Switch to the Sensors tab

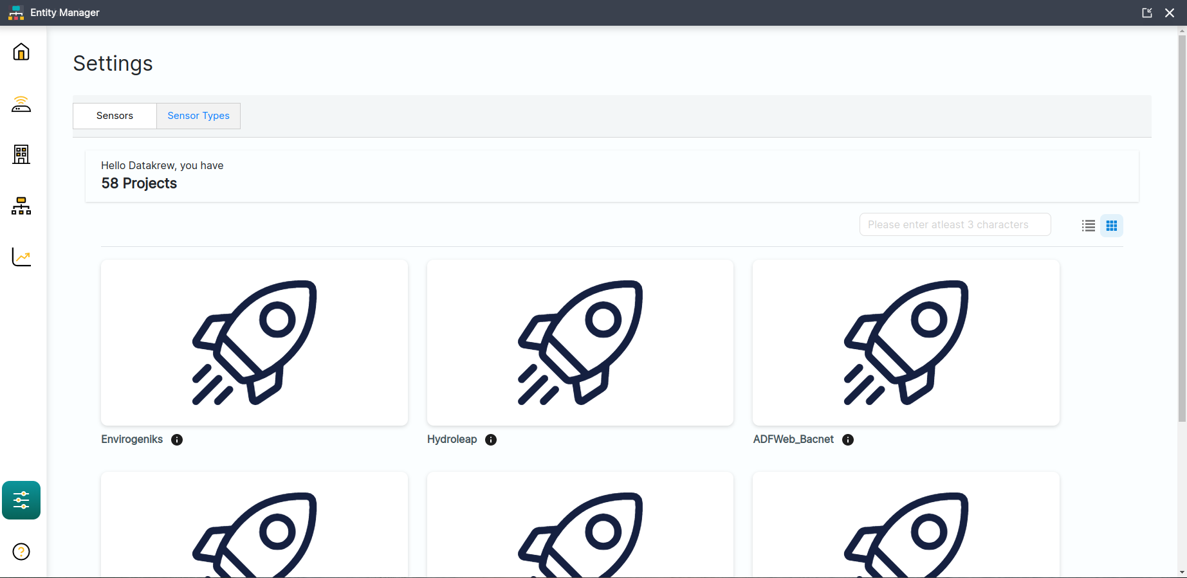(115, 116)
